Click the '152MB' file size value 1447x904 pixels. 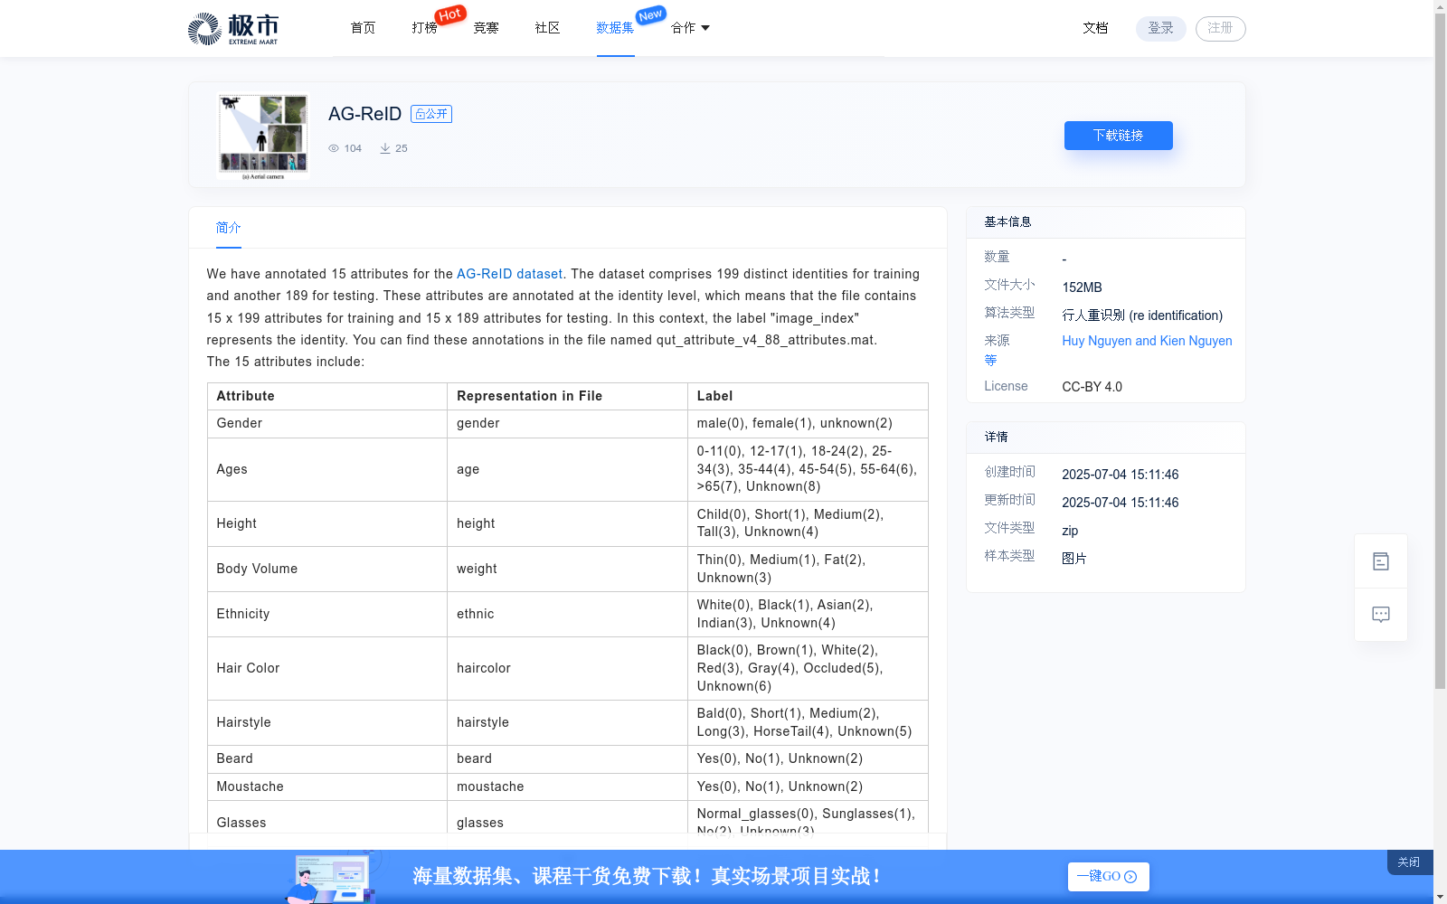pyautogui.click(x=1082, y=287)
